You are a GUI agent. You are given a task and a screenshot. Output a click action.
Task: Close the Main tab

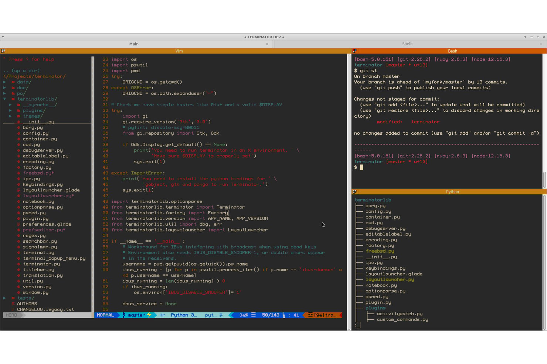267,44
